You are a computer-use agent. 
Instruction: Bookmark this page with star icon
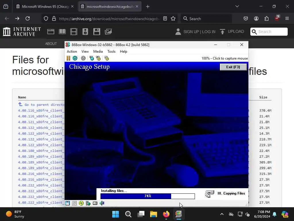point(173,18)
